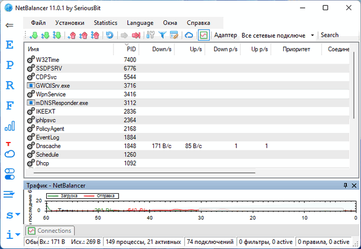Screen dimensions: 361x249
Task: Pin the Traffic panel with the pushpin
Action: pos(345,185)
